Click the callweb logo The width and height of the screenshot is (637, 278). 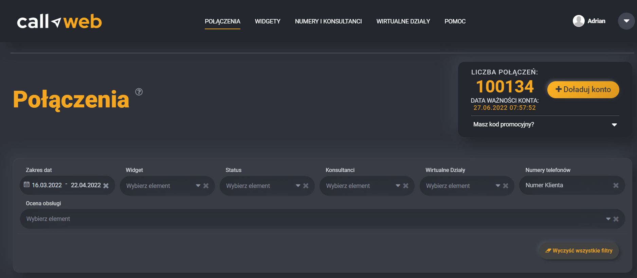(x=59, y=21)
